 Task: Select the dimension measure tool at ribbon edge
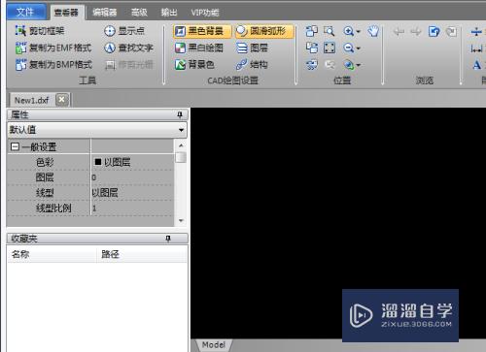[x=476, y=48]
